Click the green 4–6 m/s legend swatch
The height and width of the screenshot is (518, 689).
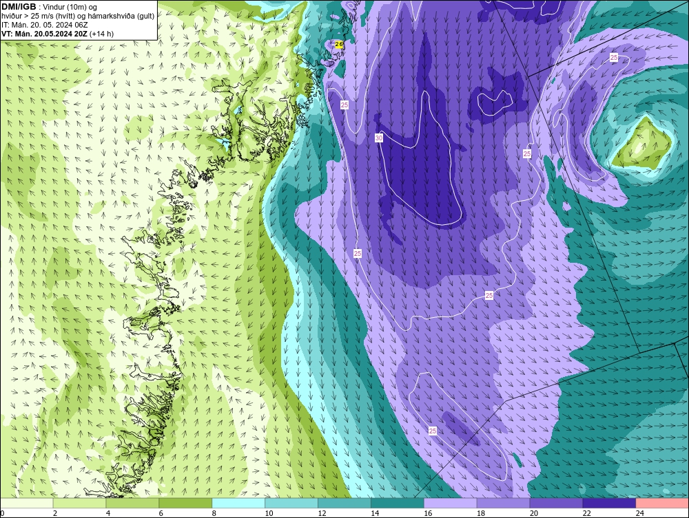[x=132, y=503]
